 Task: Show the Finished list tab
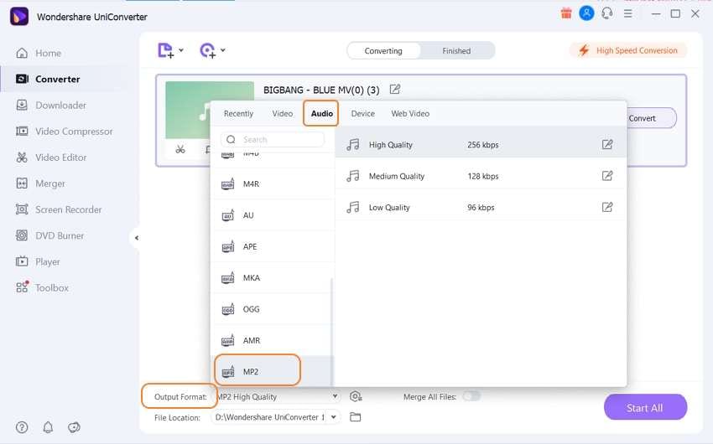click(x=456, y=51)
